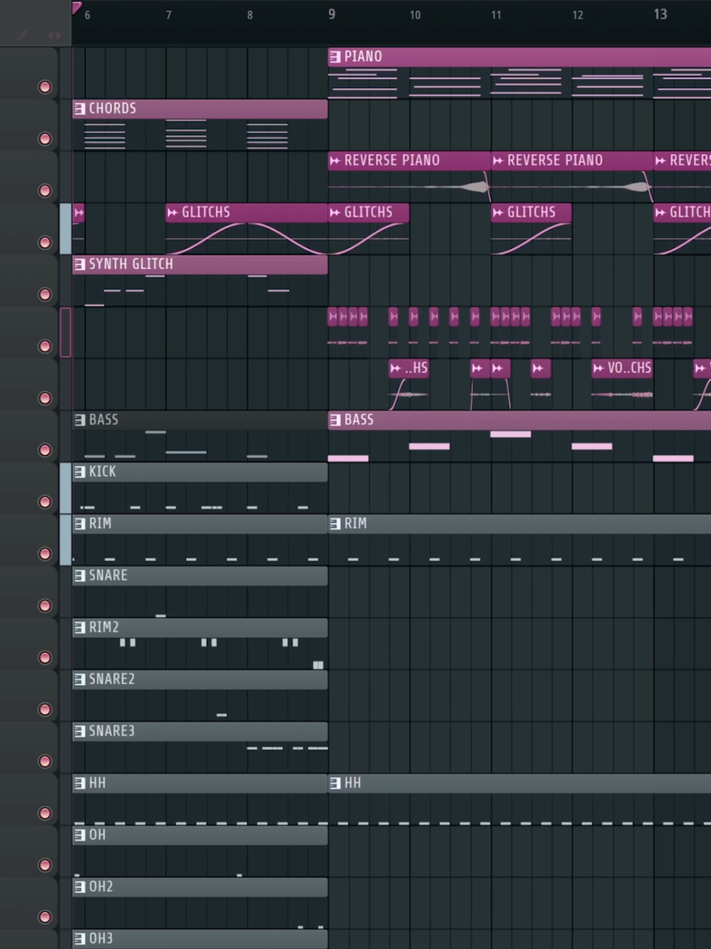This screenshot has width=711, height=949.
Task: Open the SNARE2 pattern clip icon
Action: point(80,679)
